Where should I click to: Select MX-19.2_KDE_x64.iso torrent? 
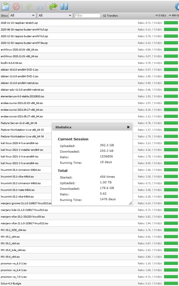coord(89,230)
